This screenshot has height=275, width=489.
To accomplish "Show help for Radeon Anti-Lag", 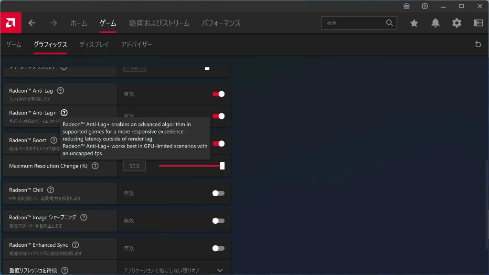I will point(61,90).
